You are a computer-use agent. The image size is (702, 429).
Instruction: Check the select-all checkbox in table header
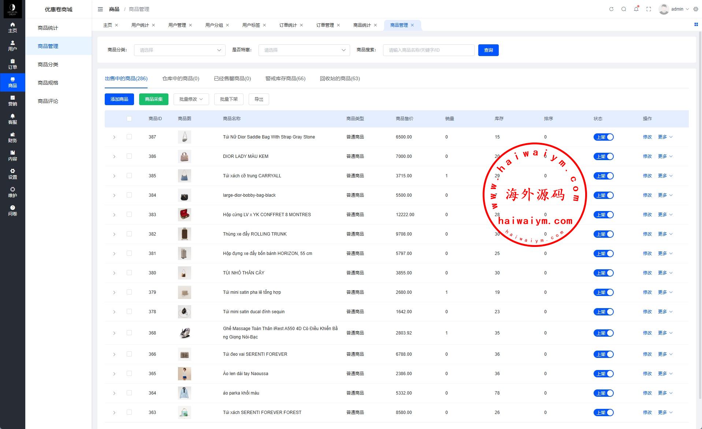pyautogui.click(x=129, y=119)
